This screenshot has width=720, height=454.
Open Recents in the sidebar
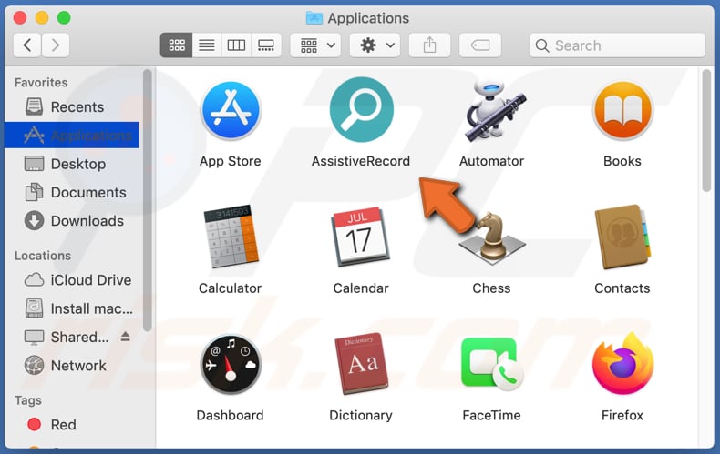point(72,106)
